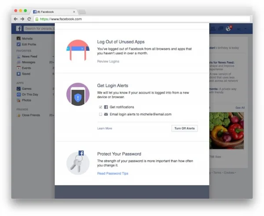Open Events in the left sidebar

pos(26,68)
